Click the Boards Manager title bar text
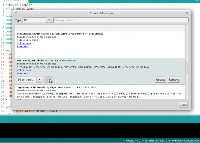Image resolution: width=200 pixels, height=143 pixels. [101, 13]
